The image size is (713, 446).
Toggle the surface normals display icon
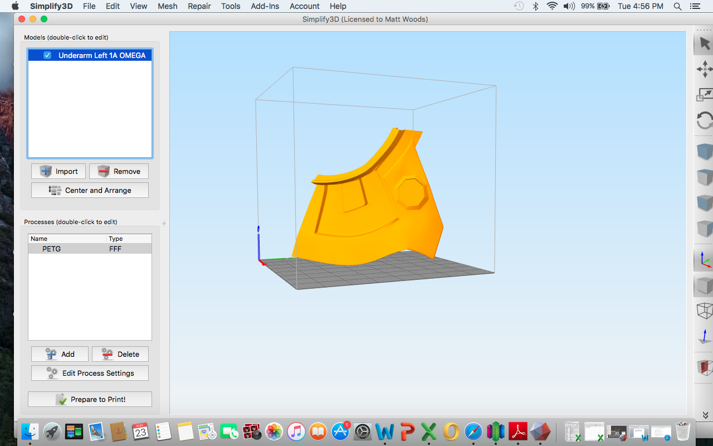[705, 337]
